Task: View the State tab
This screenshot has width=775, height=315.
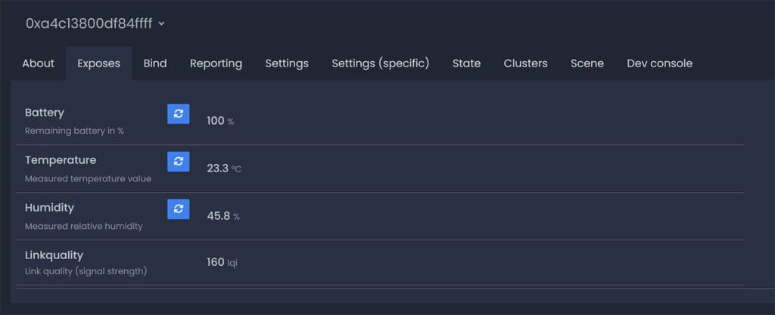Action: pyautogui.click(x=466, y=63)
